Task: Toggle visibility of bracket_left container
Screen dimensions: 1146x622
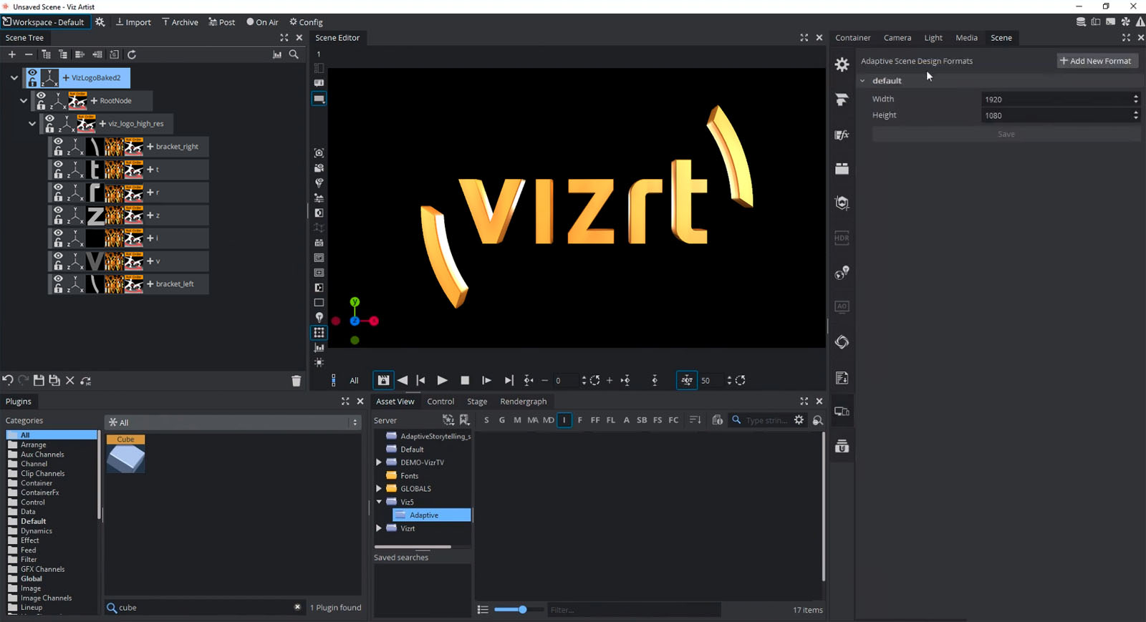Action: pos(58,279)
